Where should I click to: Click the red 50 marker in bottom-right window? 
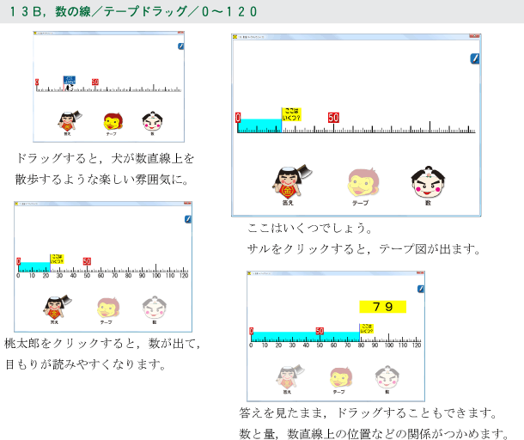[320, 331]
